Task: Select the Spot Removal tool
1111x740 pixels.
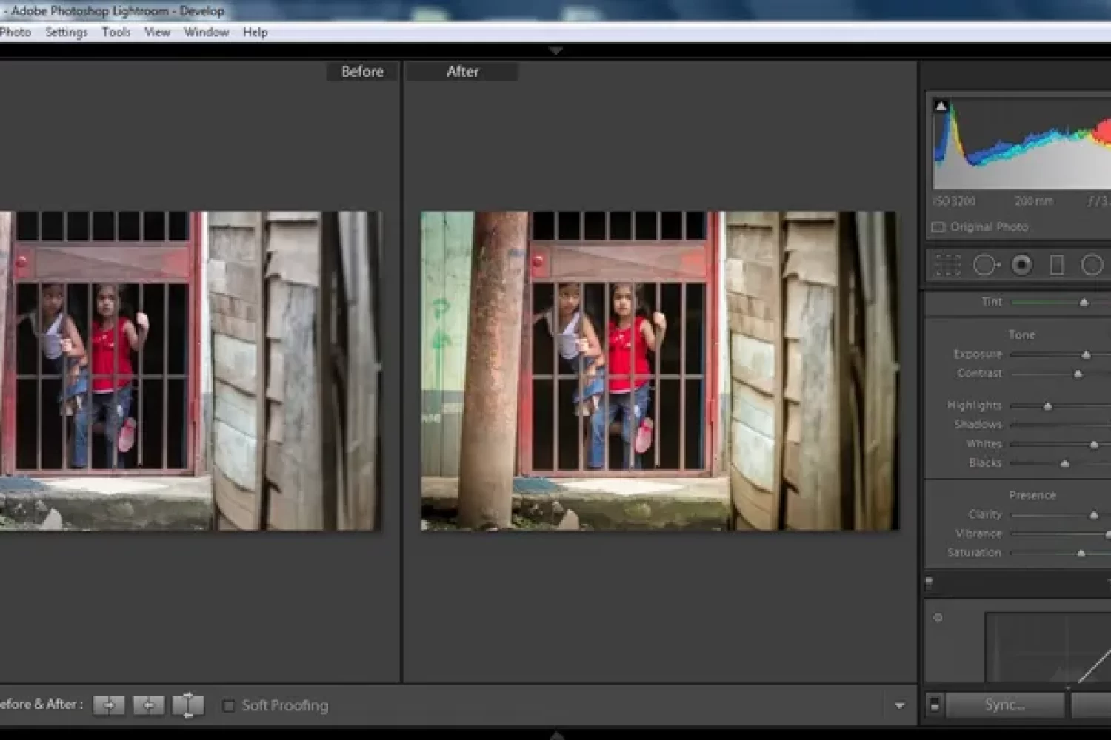Action: 986,265
